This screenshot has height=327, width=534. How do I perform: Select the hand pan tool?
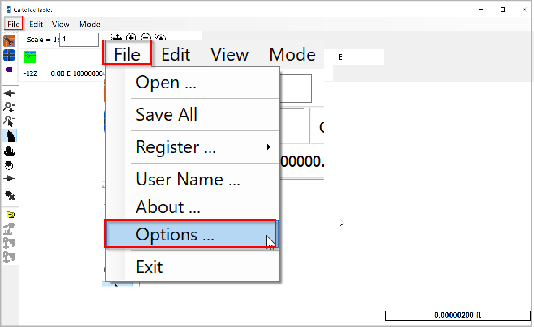pos(9,151)
